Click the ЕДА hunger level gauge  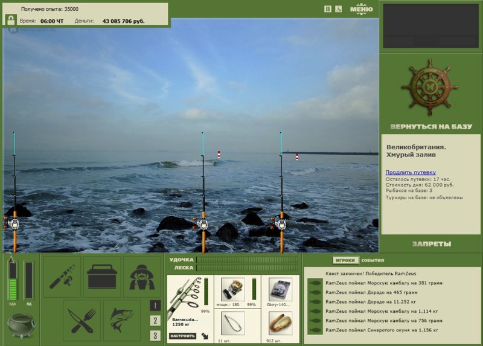(13, 280)
